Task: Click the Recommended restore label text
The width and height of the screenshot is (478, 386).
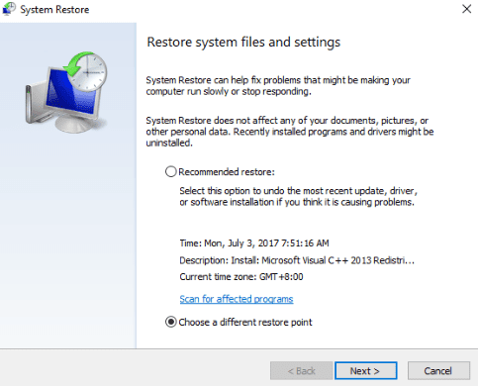Action: coord(227,172)
